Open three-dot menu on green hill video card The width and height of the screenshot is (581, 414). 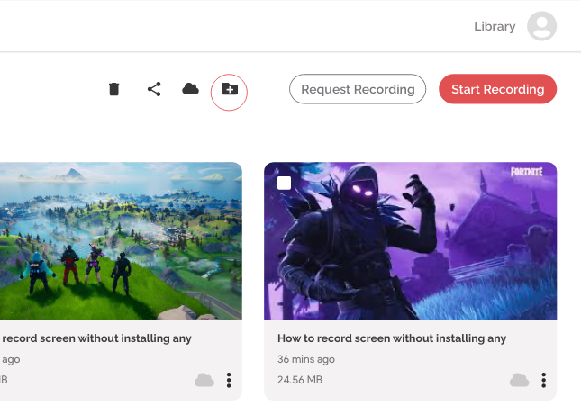coord(229,380)
